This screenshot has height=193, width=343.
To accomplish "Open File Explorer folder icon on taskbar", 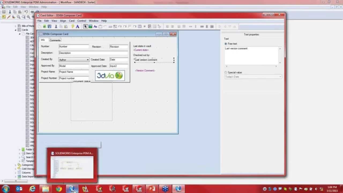I will pos(46,189).
